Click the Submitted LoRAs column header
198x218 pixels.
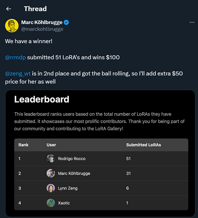point(144,145)
